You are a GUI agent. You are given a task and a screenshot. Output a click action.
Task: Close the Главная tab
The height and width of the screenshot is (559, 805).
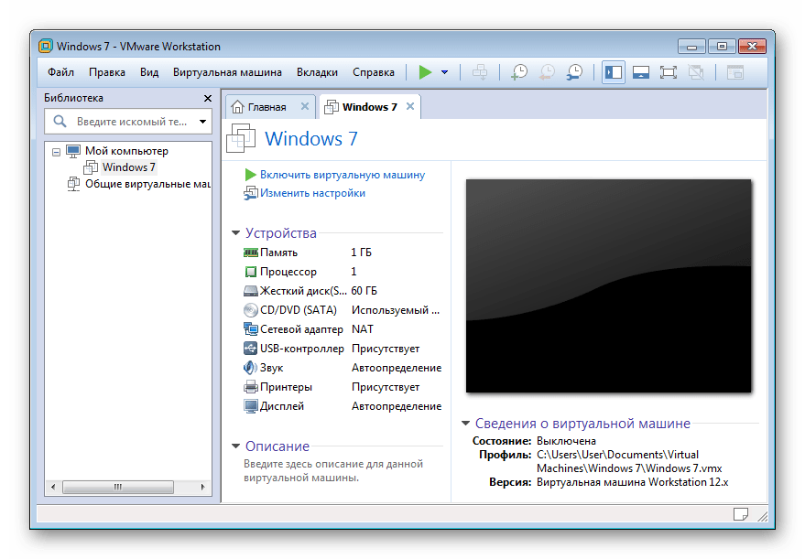click(x=304, y=106)
